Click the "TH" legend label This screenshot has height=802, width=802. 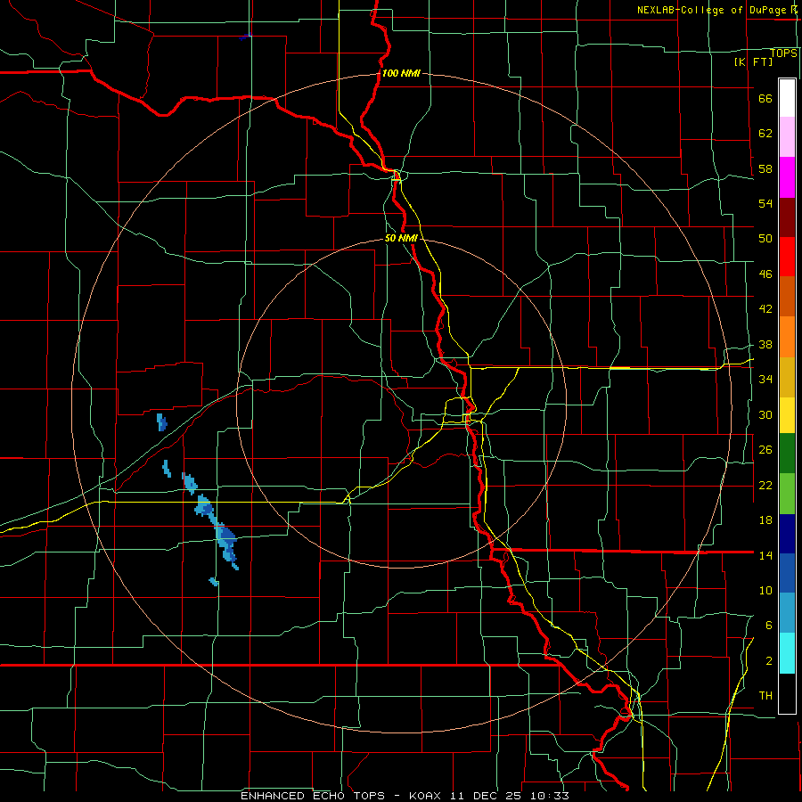765,695
